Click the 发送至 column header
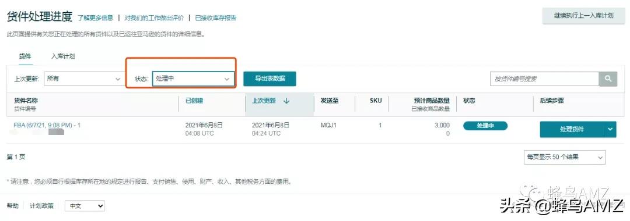This screenshot has height=221, width=630. point(329,101)
